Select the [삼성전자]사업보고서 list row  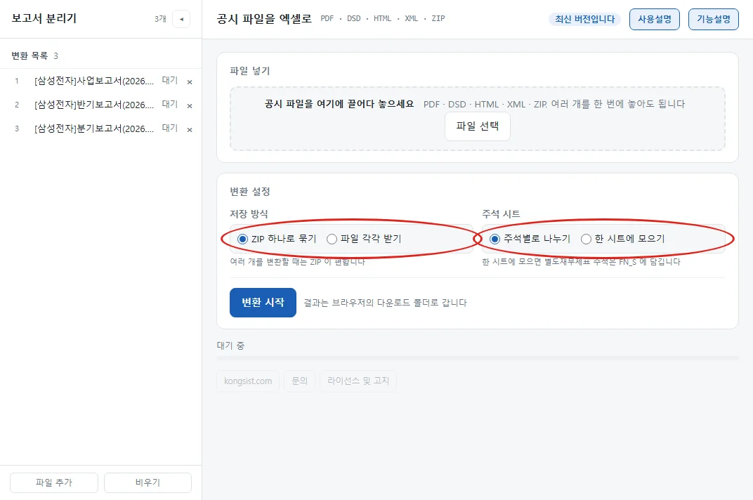click(101, 81)
